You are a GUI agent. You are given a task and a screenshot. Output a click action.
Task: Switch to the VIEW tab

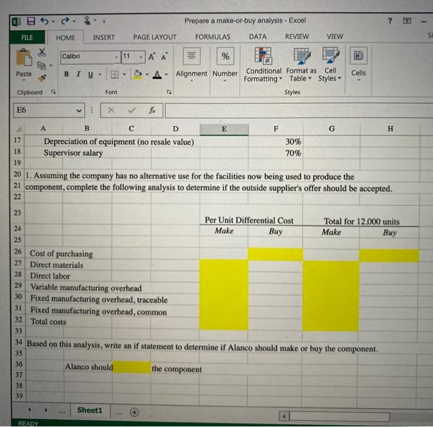[x=335, y=36]
